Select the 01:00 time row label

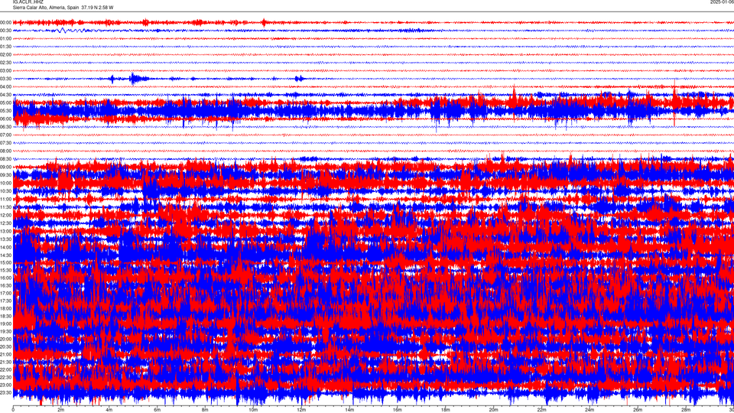(5, 38)
